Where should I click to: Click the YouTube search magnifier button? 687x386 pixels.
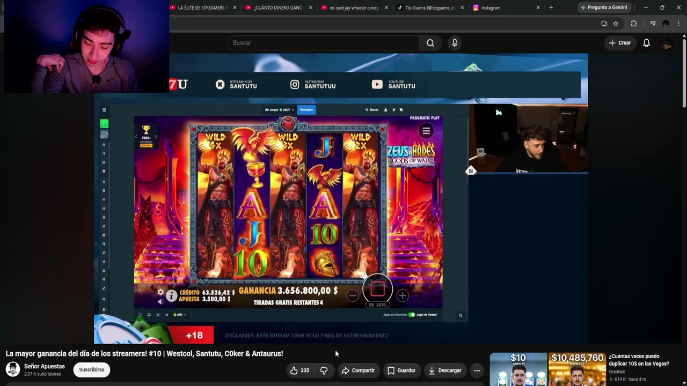430,43
